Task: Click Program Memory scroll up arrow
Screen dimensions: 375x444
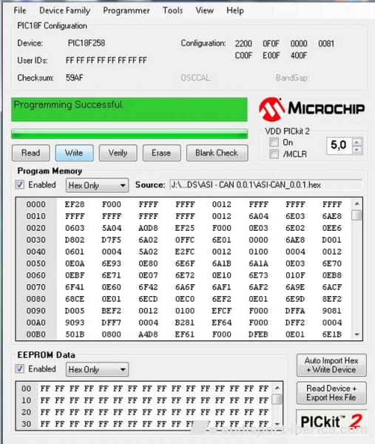Action: [357, 203]
